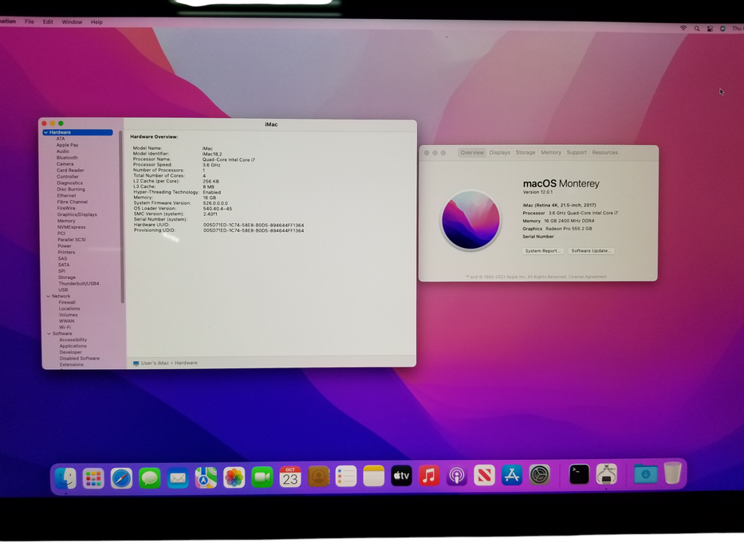Open Photos app in Dock
This screenshot has width=744, height=558.
234,477
